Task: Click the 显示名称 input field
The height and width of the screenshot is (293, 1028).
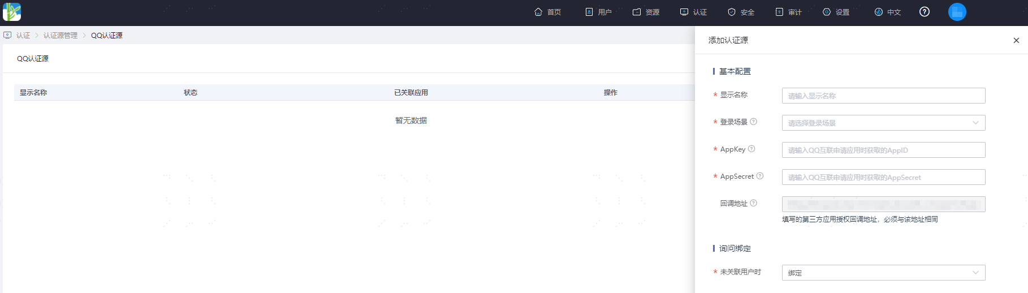Action: click(x=883, y=96)
